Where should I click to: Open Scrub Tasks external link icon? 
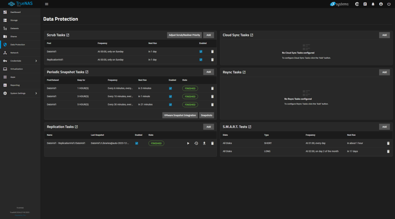coord(67,35)
